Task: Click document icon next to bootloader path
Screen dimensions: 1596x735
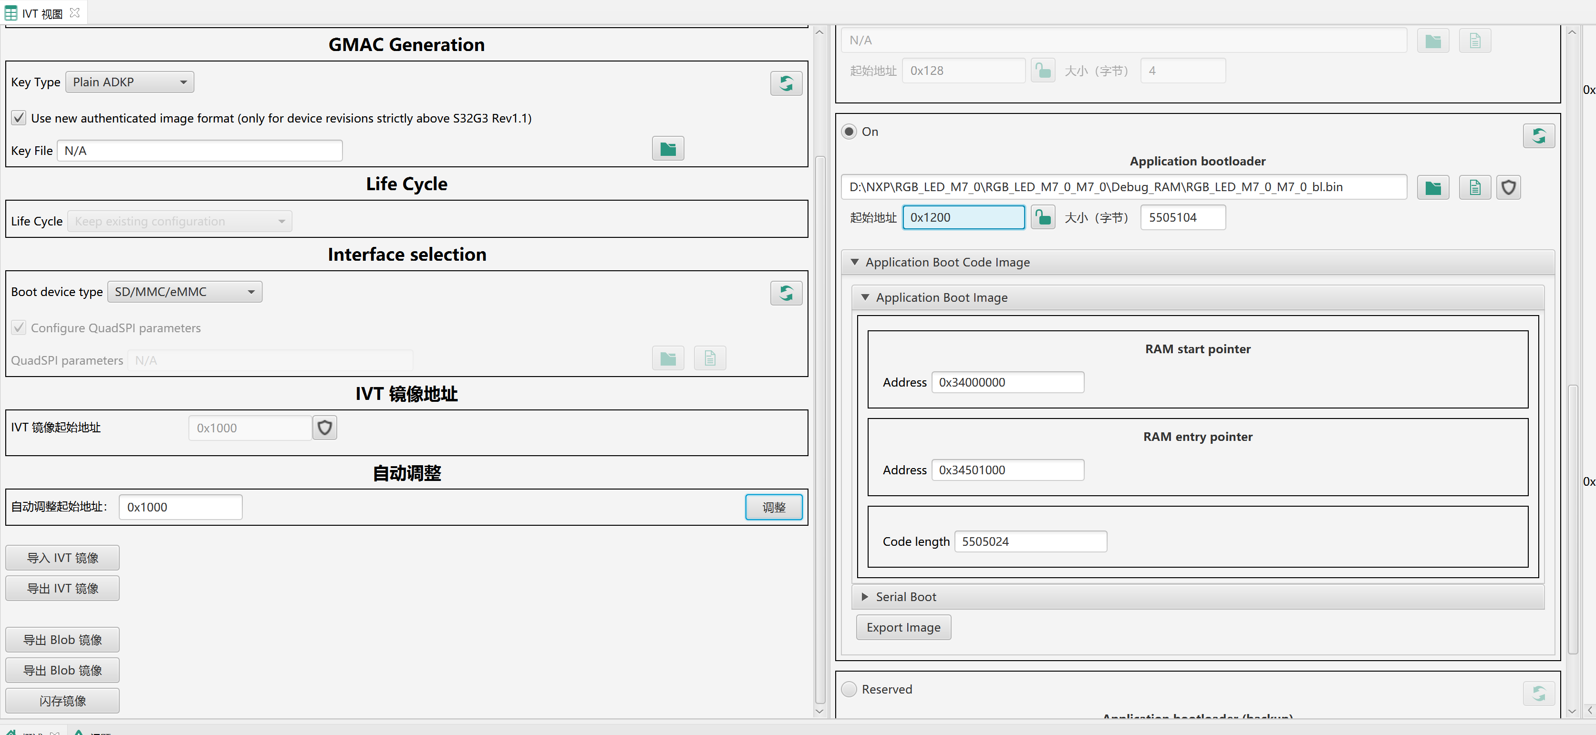Action: (x=1474, y=188)
